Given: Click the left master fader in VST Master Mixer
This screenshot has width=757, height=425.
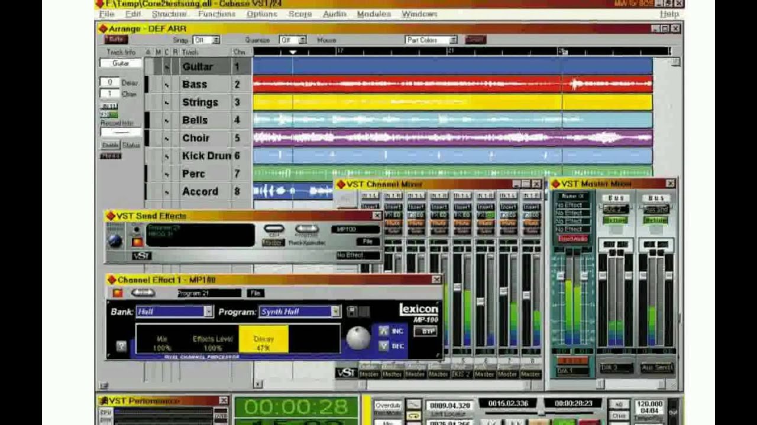Looking at the screenshot, I should tap(560, 276).
